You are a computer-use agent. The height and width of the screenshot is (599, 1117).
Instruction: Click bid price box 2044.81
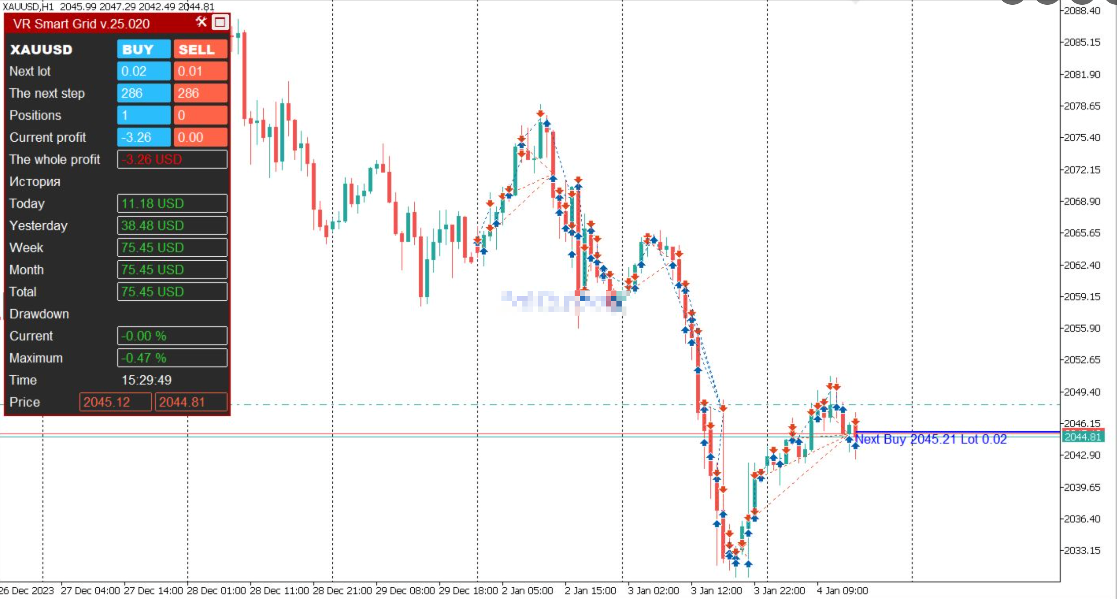[x=191, y=402]
